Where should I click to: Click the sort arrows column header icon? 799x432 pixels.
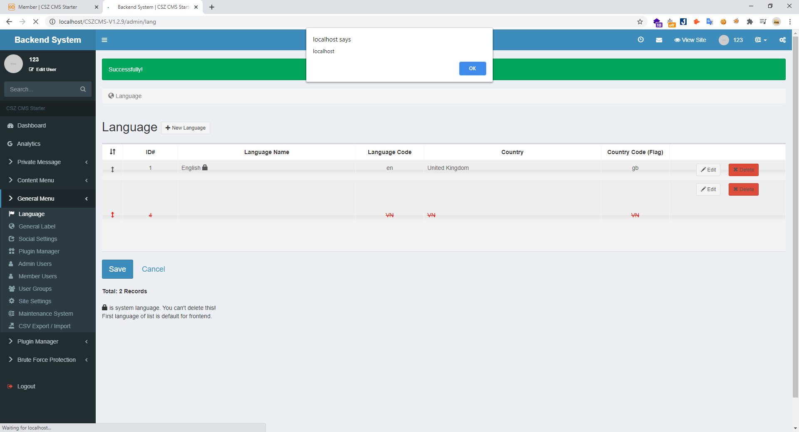click(112, 152)
